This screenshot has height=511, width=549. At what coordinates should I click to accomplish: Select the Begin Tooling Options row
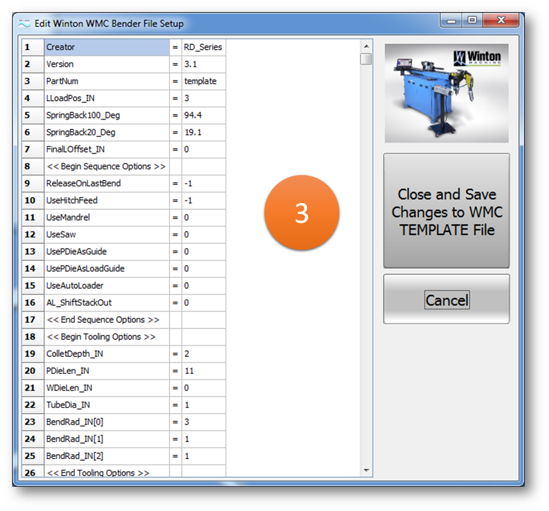[107, 337]
